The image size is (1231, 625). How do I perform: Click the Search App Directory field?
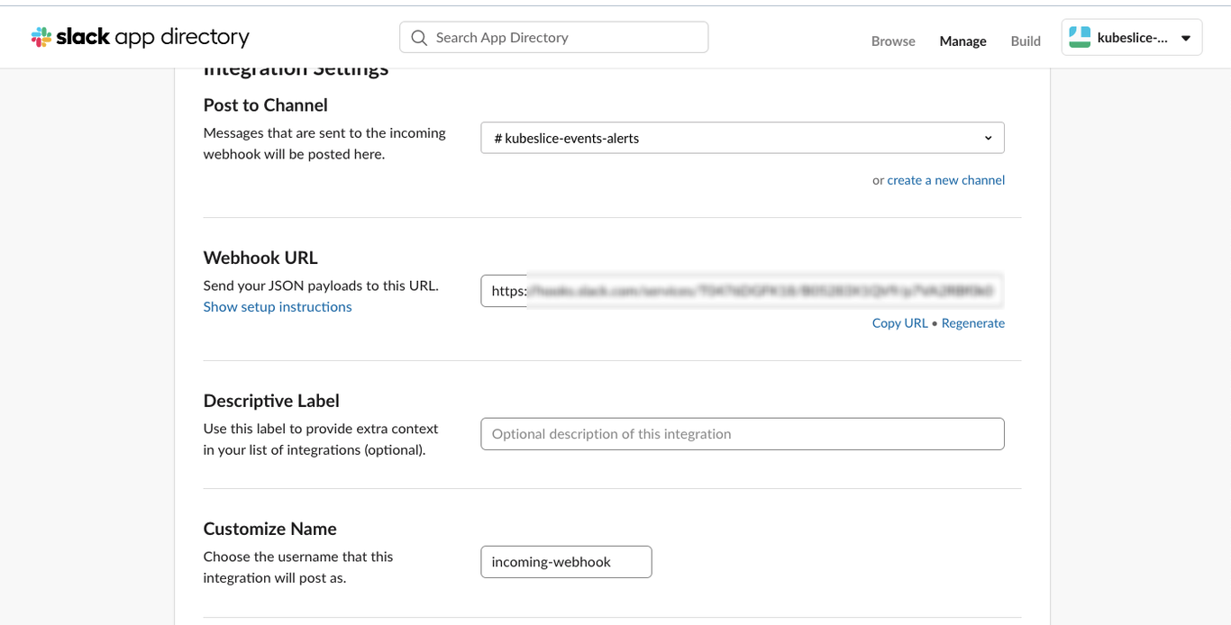pos(554,38)
